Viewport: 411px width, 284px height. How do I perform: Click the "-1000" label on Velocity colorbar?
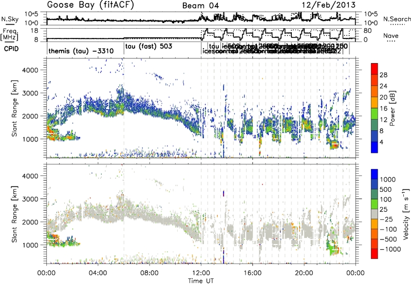click(390, 249)
